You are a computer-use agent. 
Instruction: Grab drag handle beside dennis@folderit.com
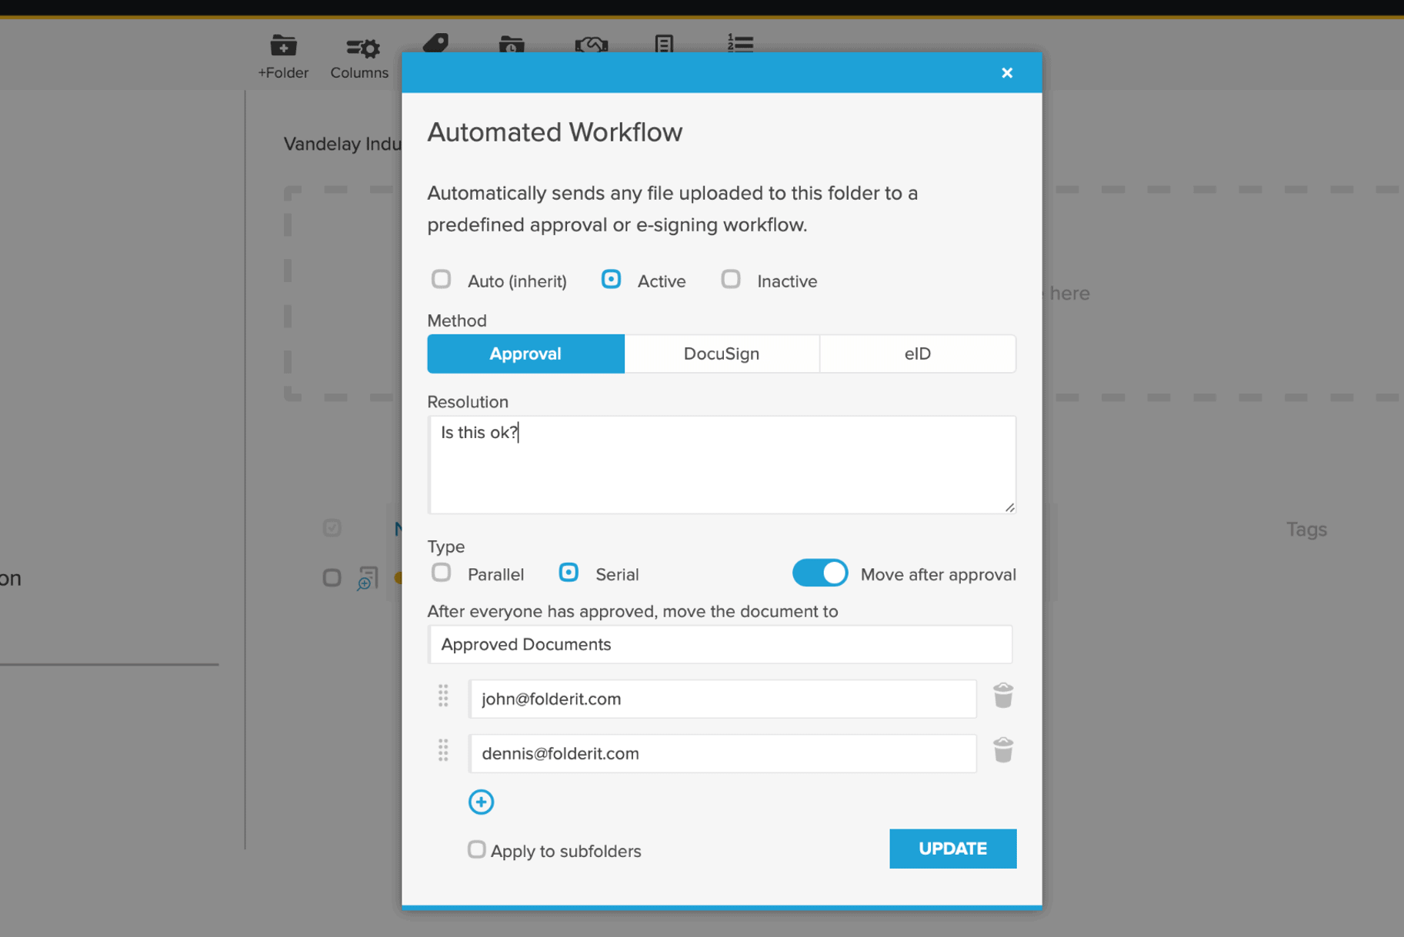pos(443,751)
